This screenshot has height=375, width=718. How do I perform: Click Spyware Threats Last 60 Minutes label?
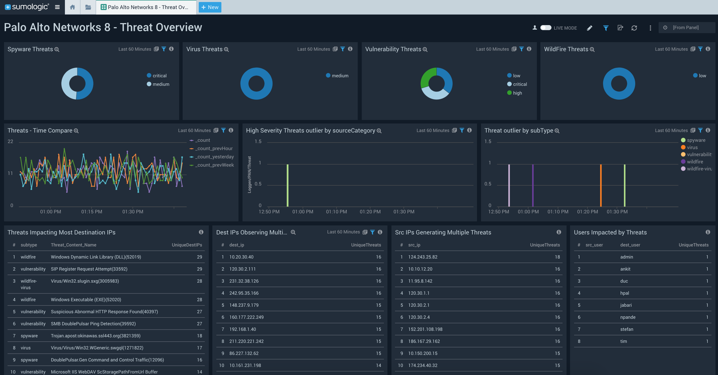(x=135, y=49)
